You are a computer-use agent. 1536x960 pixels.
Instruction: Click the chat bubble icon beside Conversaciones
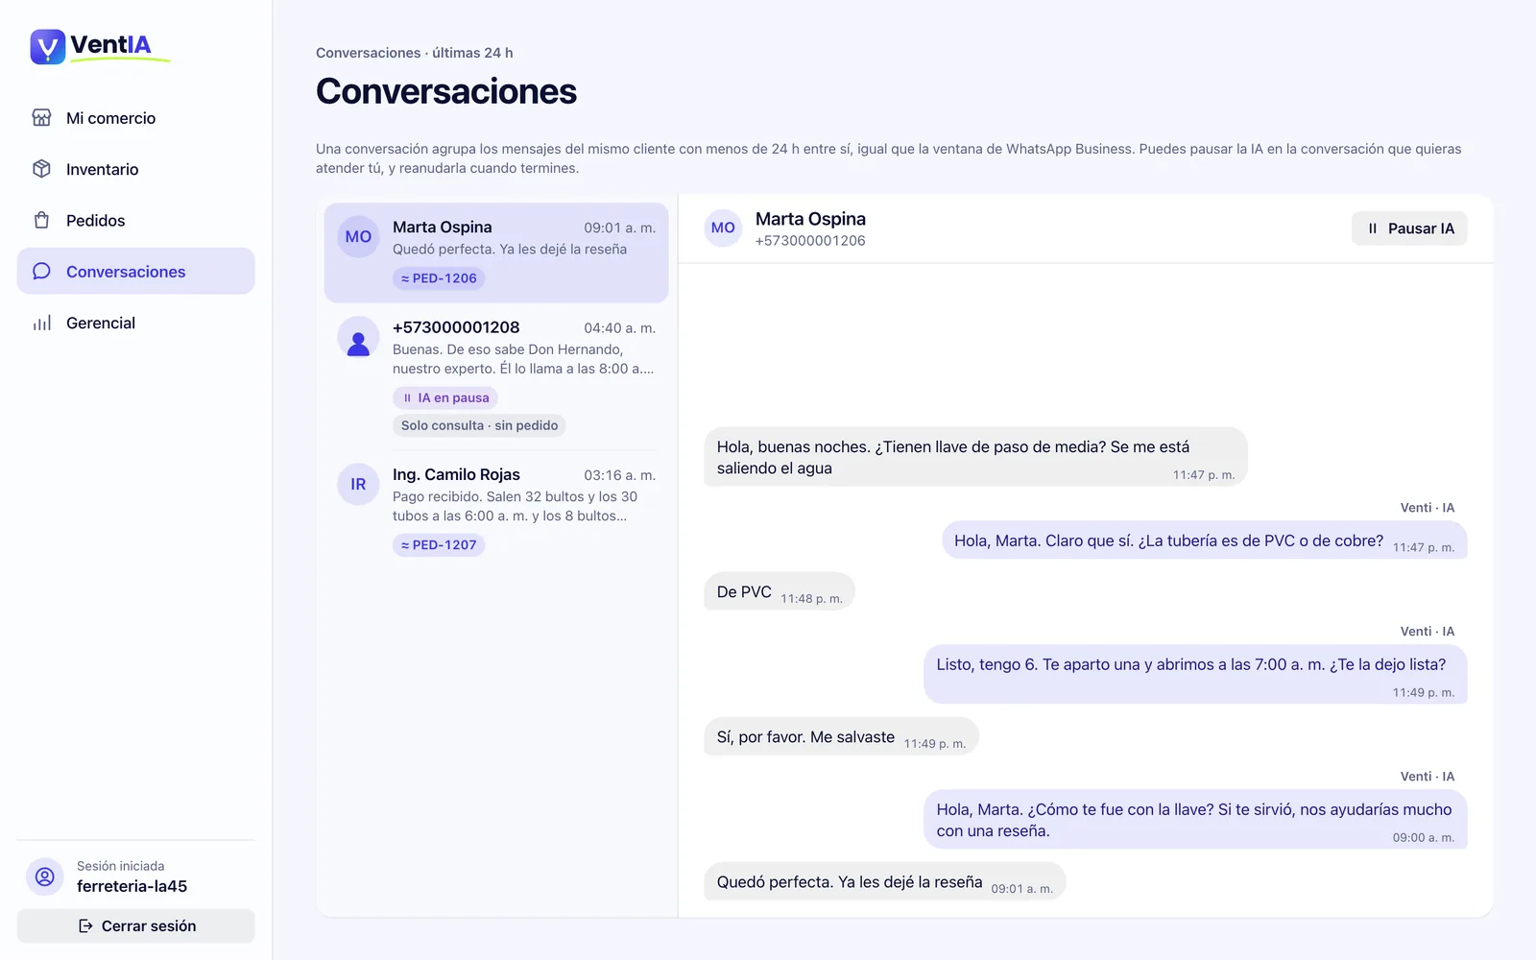click(41, 272)
